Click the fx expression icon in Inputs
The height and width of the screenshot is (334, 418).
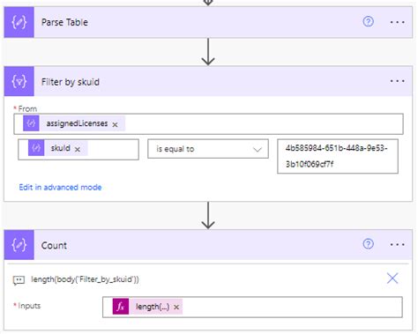click(x=121, y=307)
